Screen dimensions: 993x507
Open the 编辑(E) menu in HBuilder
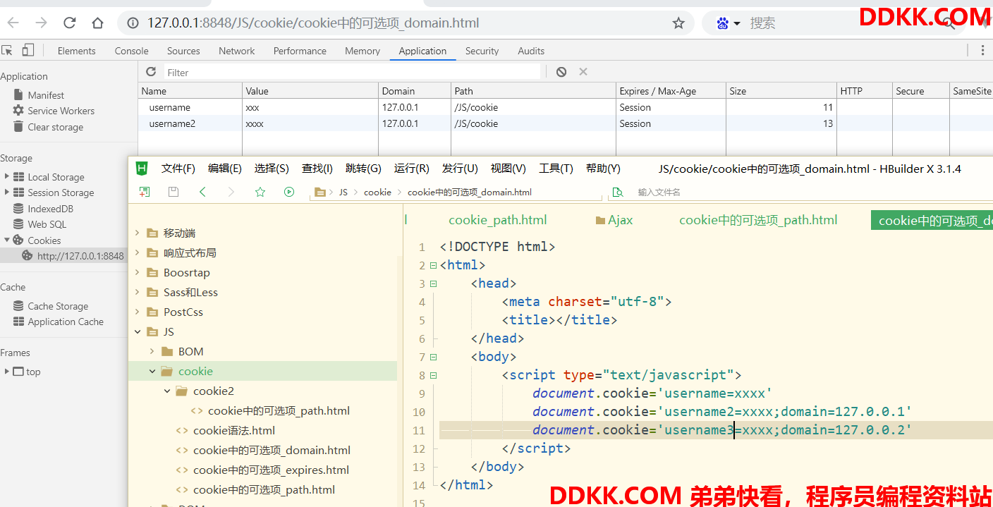tap(225, 169)
